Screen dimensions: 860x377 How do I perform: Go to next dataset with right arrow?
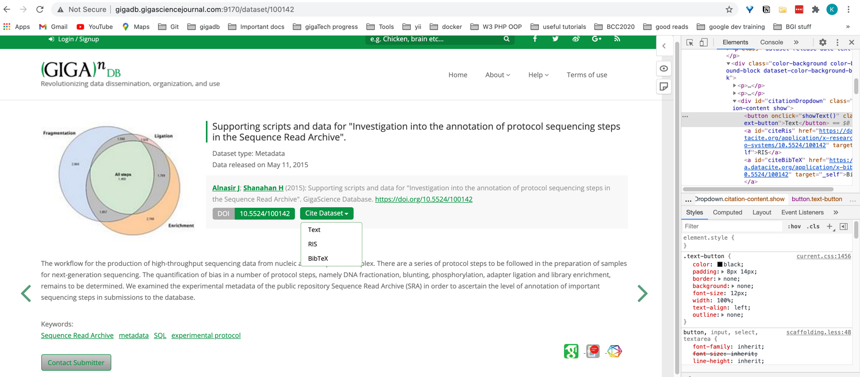tap(642, 293)
